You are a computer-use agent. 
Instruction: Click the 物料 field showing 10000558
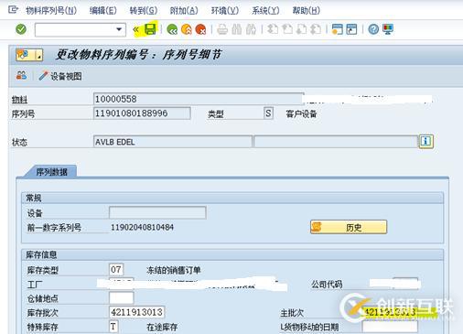pyautogui.click(x=199, y=99)
